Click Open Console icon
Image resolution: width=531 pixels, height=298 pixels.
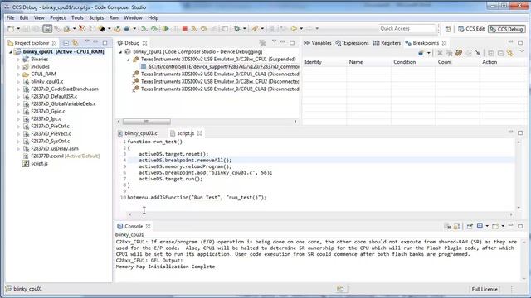[495, 226]
